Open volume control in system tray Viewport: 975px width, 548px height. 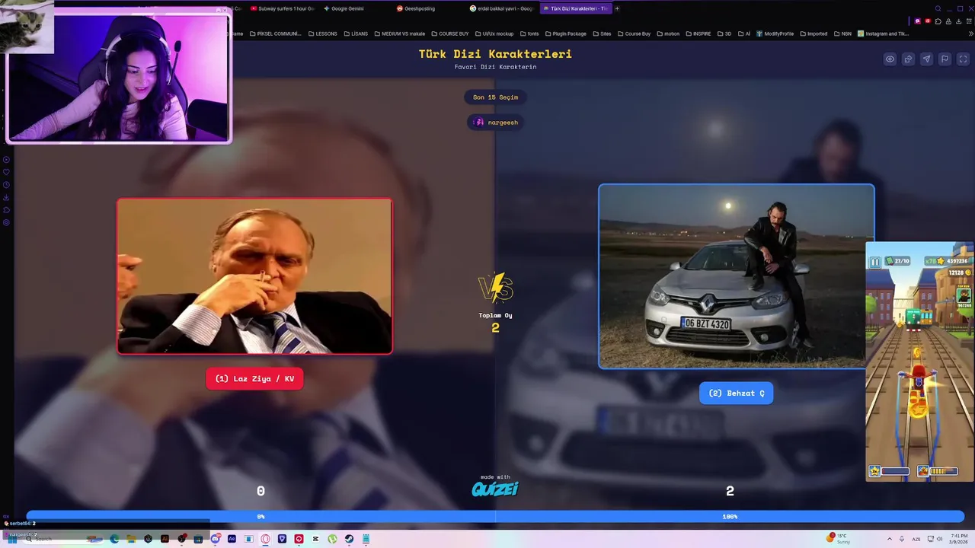click(939, 539)
